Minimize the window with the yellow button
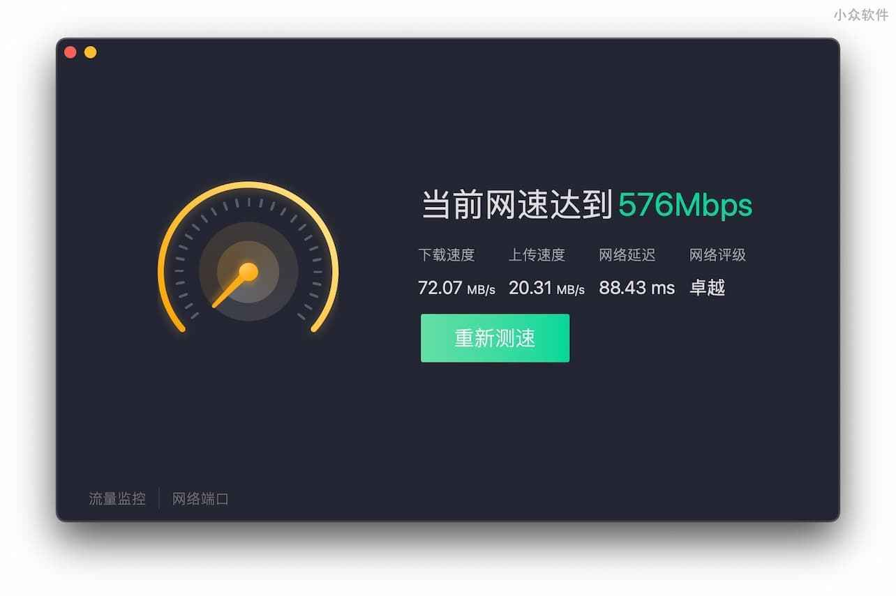The height and width of the screenshot is (596, 896). click(91, 52)
